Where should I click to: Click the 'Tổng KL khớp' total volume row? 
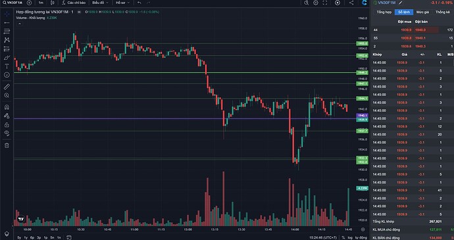(413, 222)
